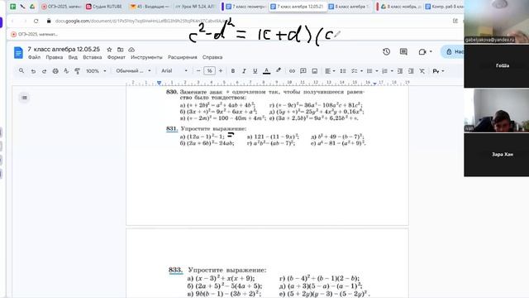Select Гоша participant tile
529x298 pixels.
(496, 66)
